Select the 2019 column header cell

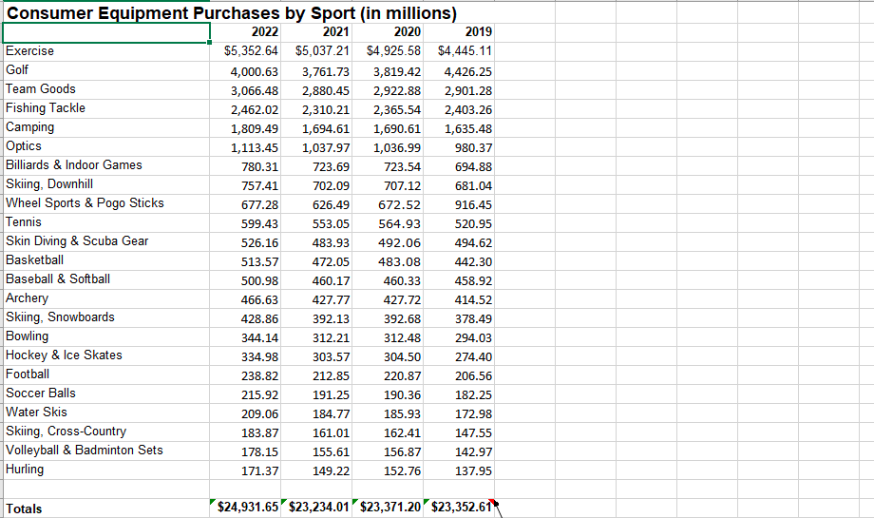point(459,32)
